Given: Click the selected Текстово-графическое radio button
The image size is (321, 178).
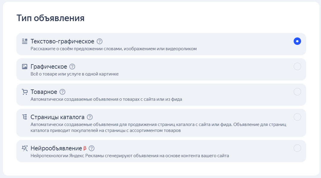Looking at the screenshot, I should point(297,41).
